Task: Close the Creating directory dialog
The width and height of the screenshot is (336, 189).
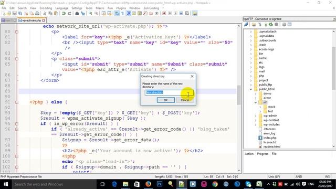Action: tap(192, 76)
